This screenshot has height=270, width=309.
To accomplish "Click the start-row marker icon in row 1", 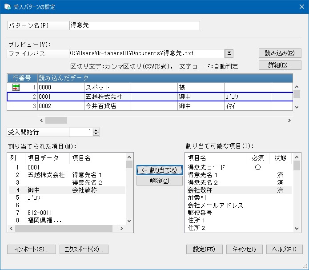I will [x=16, y=87].
